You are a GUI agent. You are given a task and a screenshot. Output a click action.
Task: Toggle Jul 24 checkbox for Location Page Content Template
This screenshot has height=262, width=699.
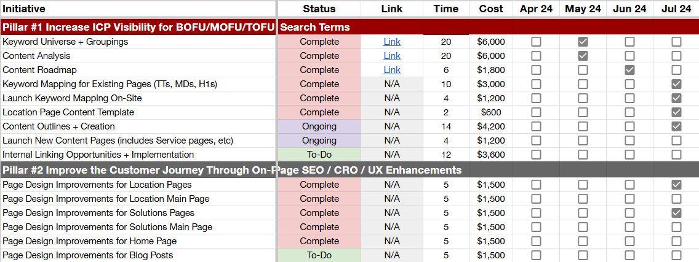pos(676,112)
